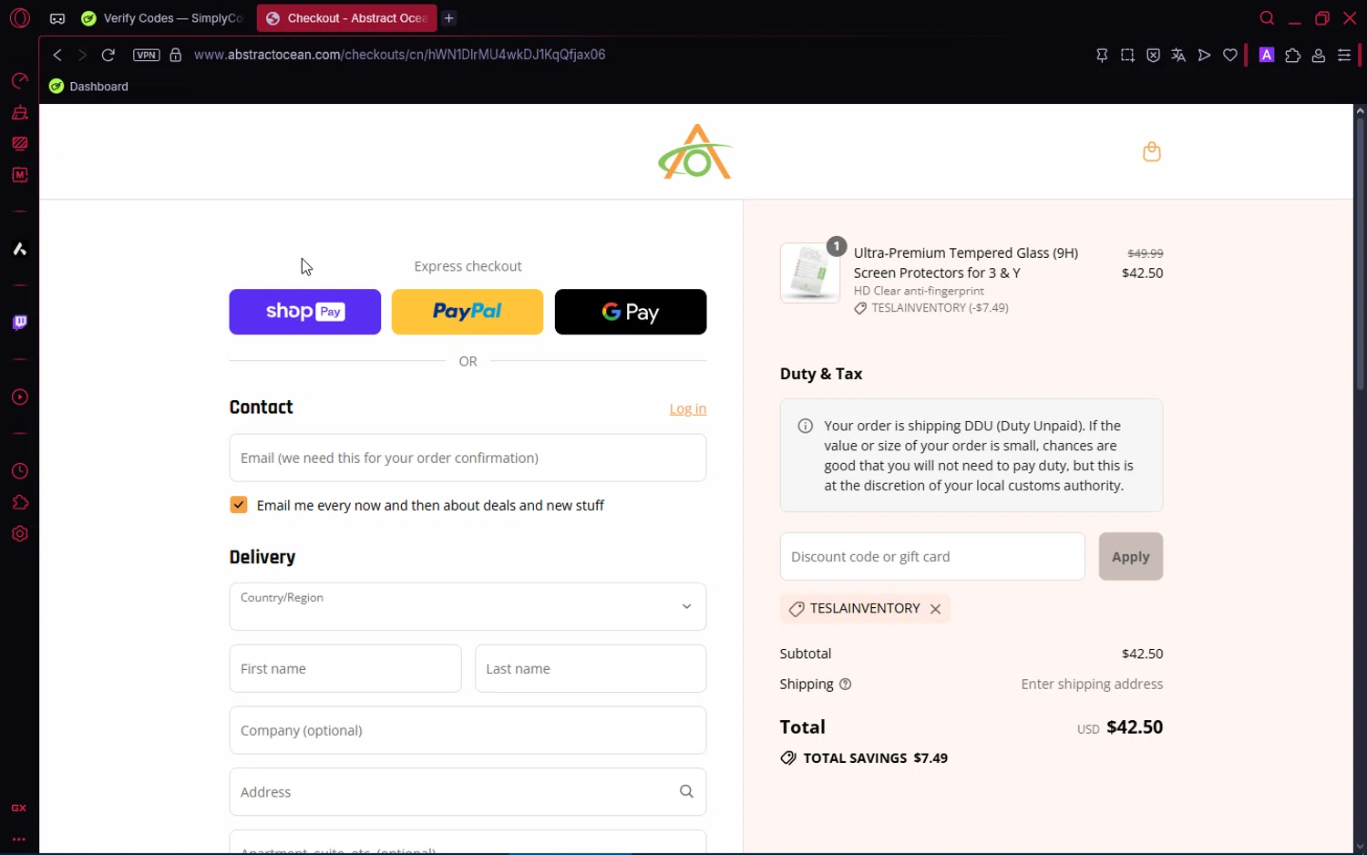Open the Opera GX main menu logo
This screenshot has width=1367, height=855.
(19, 18)
